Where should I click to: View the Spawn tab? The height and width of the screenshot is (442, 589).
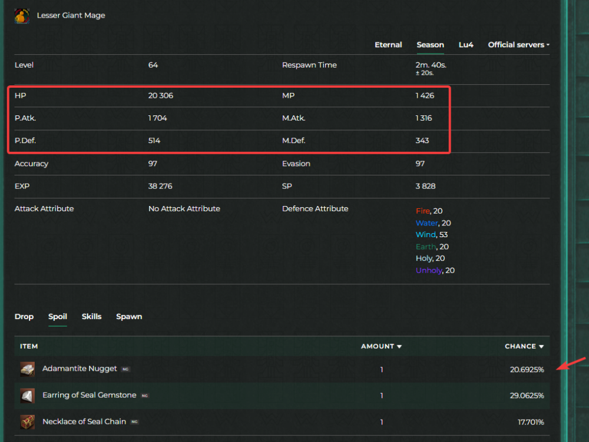pyautogui.click(x=129, y=317)
